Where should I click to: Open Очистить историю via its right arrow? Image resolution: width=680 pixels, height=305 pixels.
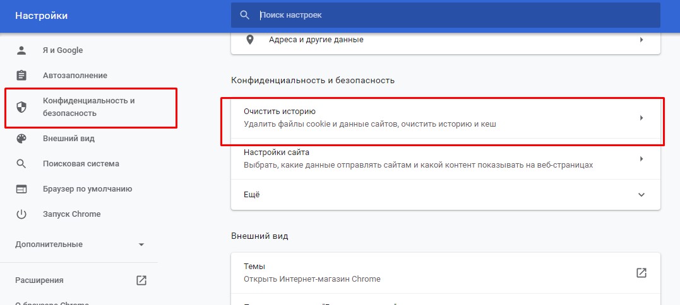pyautogui.click(x=641, y=118)
